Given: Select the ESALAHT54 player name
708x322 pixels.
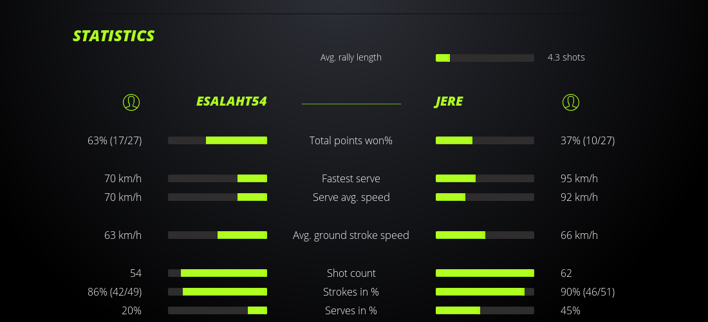Looking at the screenshot, I should 231,102.
